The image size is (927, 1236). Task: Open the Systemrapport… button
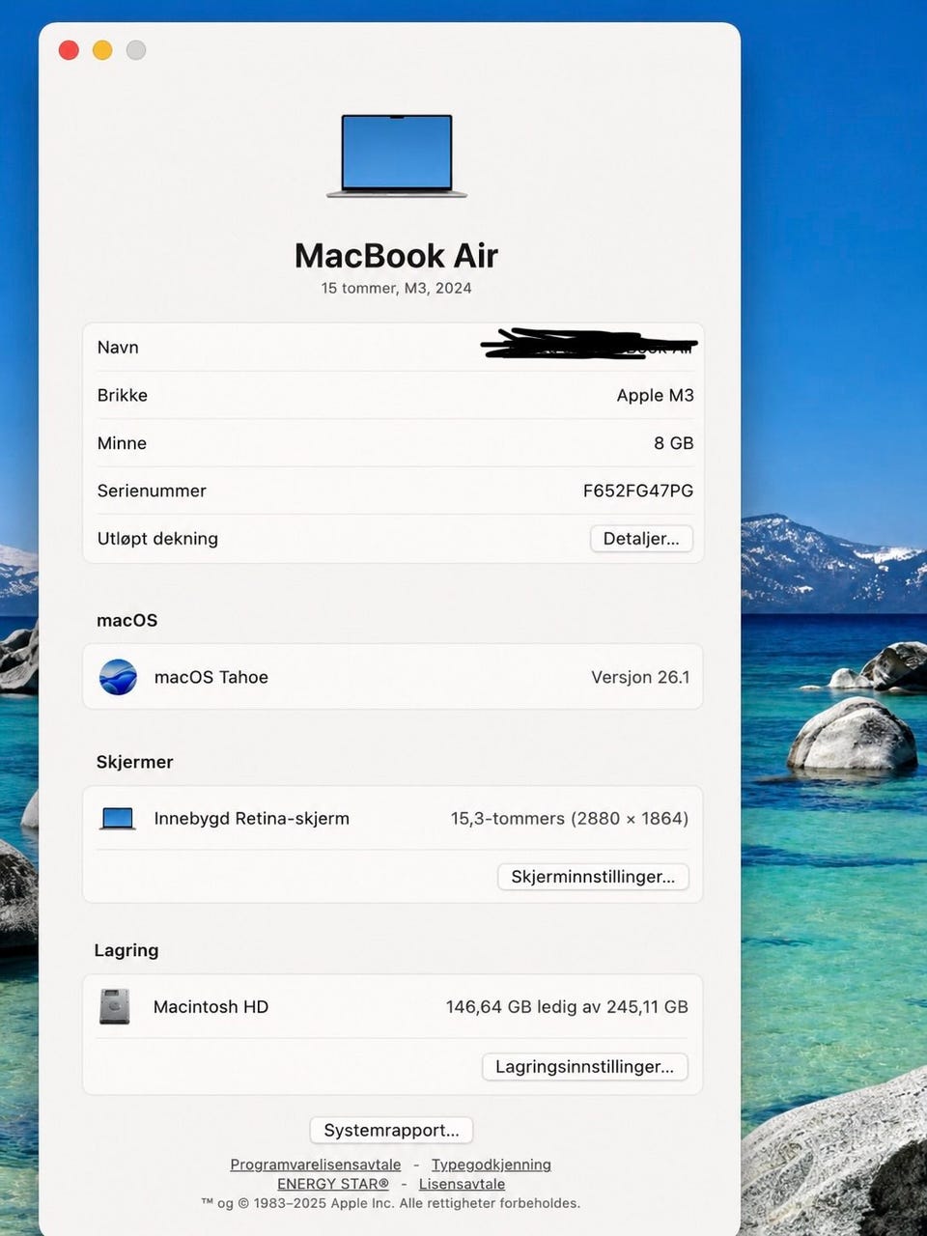[391, 1130]
